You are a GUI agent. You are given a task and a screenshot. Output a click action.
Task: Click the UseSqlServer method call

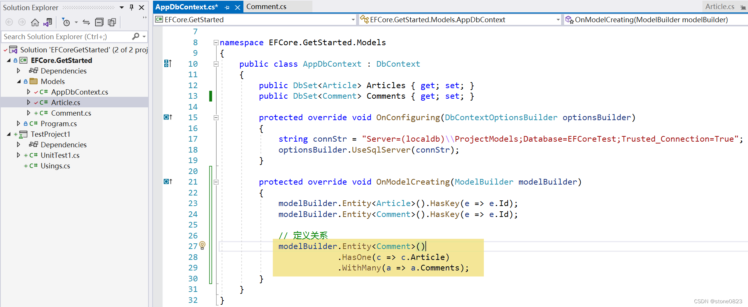pos(381,150)
